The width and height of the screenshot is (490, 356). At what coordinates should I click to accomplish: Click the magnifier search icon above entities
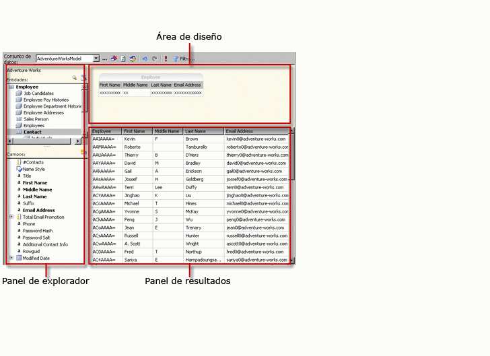pos(74,77)
